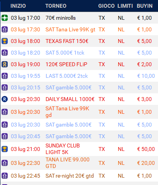Click the trophy icon for TEXAS FAST 150€

(x=5, y=41)
